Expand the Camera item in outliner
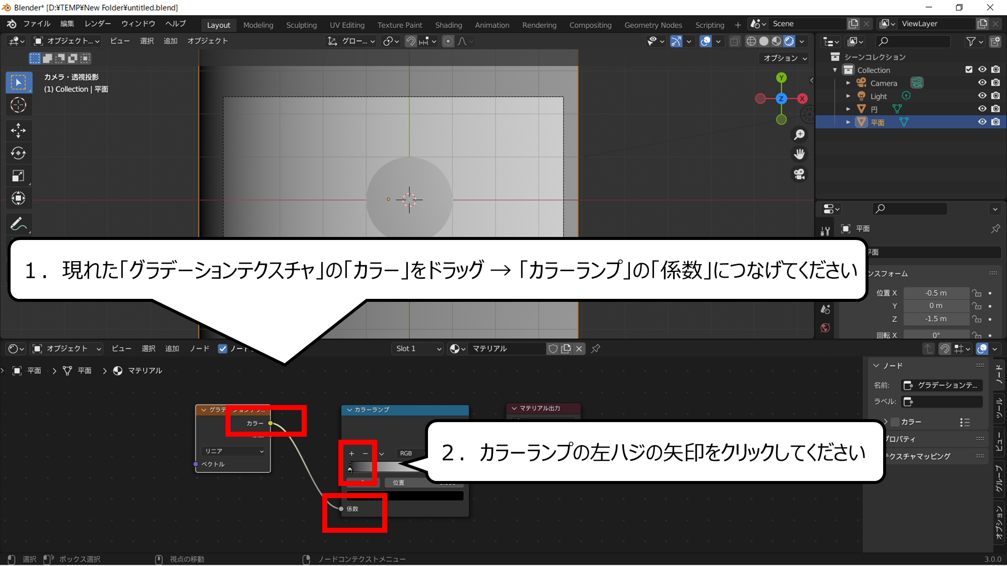Image resolution: width=1007 pixels, height=566 pixels. click(x=848, y=83)
